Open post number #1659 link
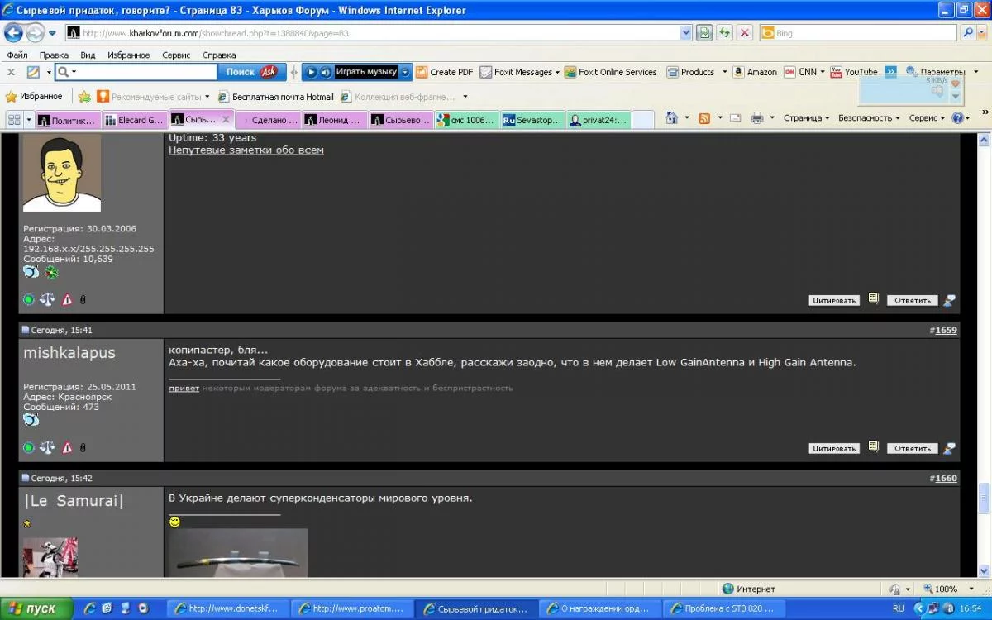Viewport: 992px width, 620px height. (946, 330)
